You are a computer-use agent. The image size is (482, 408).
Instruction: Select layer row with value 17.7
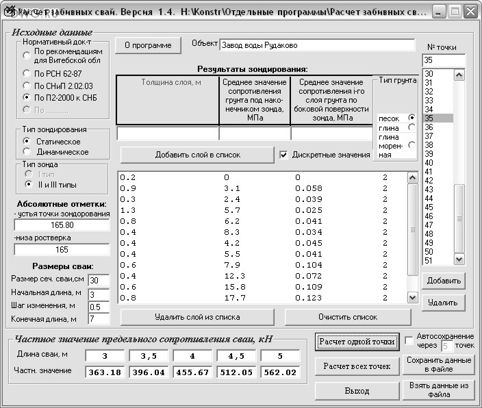262,298
